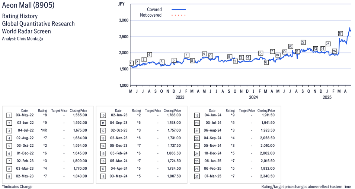Click closing price 1,809.00
This screenshot has height=189, width=355.
[x=80, y=161]
